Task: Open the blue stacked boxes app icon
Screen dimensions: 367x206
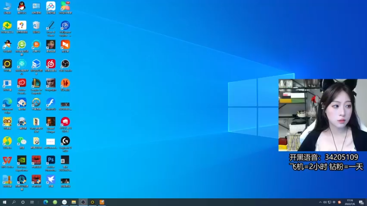Action: [36, 66]
